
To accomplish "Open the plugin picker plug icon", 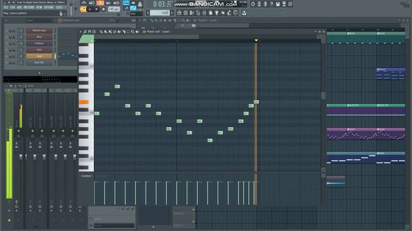I will click(217, 13).
